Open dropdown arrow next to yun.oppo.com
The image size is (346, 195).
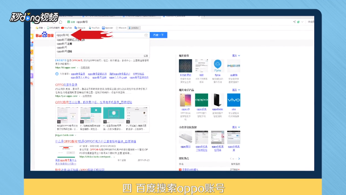point(79,96)
